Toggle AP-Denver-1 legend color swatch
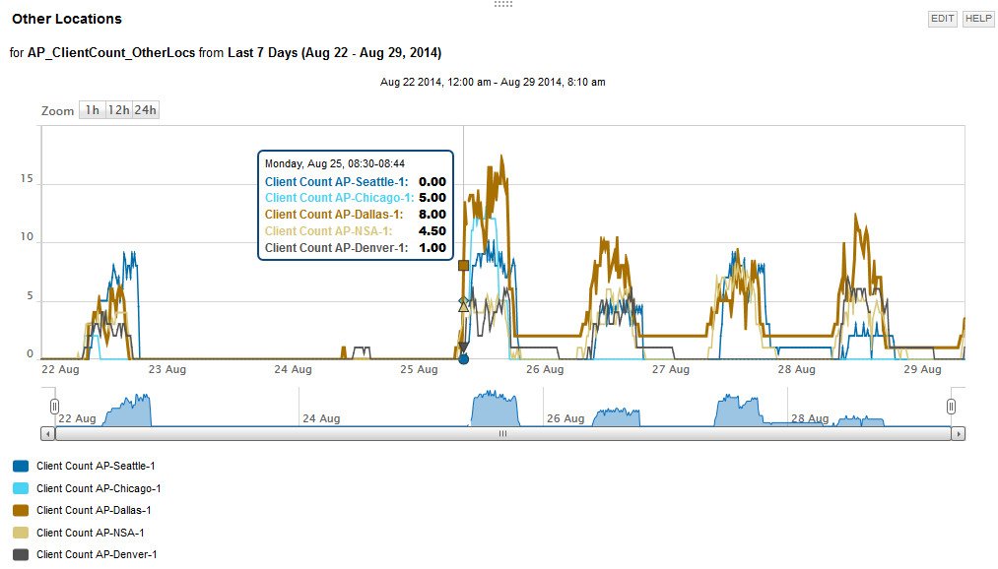Image resolution: width=998 pixels, height=569 pixels. point(21,554)
